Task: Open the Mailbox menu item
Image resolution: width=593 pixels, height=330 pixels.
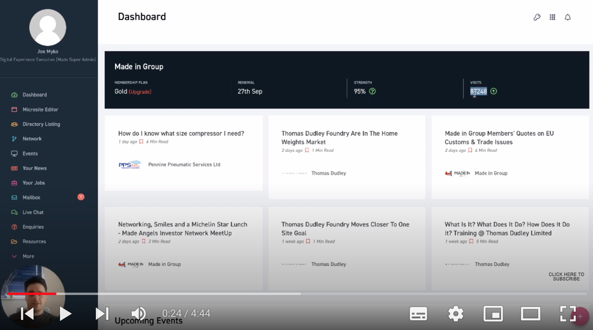Action: pyautogui.click(x=31, y=198)
